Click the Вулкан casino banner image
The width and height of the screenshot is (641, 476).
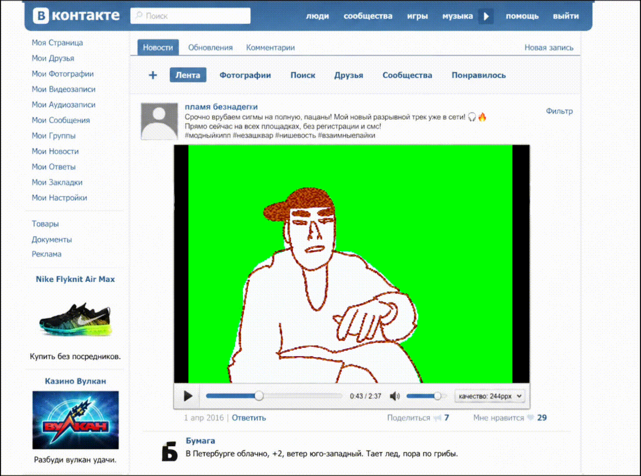[75, 420]
